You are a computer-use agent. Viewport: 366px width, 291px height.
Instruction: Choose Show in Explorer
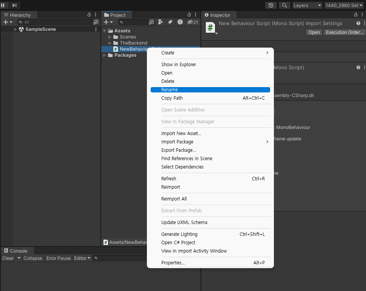pyautogui.click(x=210, y=64)
